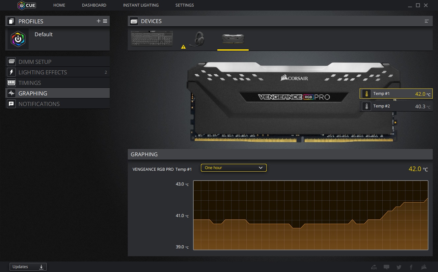Screen dimensions: 438x272
Task: Expand the One hour time range dropdown
Action: coord(233,168)
